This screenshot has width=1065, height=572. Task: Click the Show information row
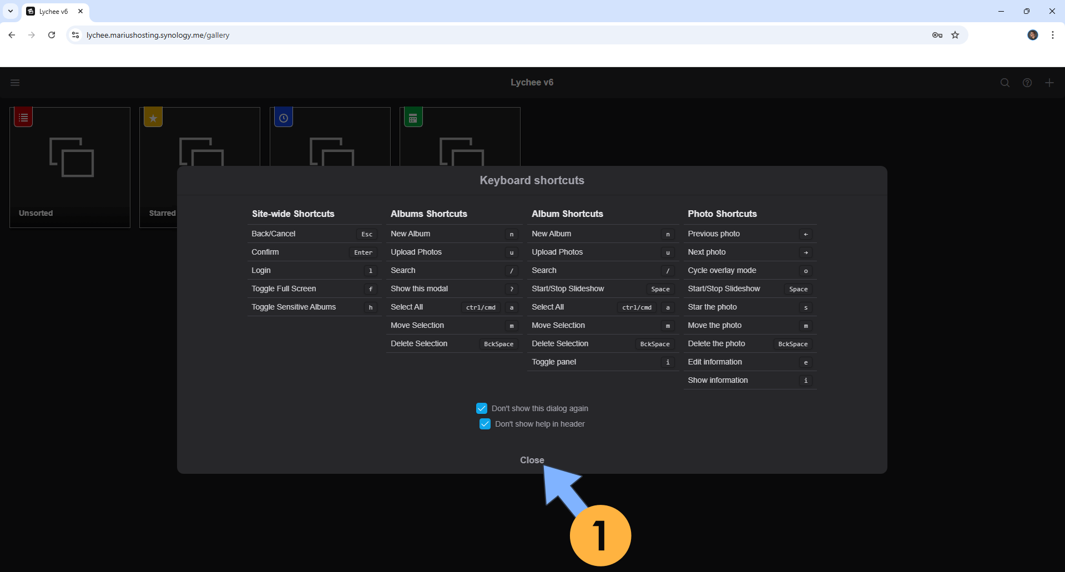point(750,380)
